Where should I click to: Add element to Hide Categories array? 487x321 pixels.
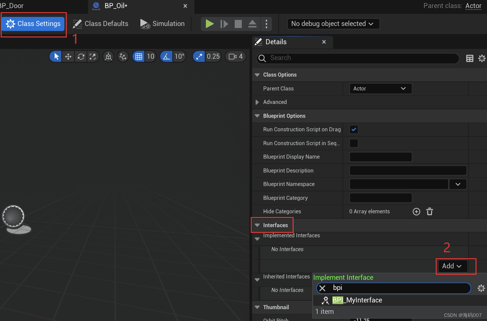(416, 212)
